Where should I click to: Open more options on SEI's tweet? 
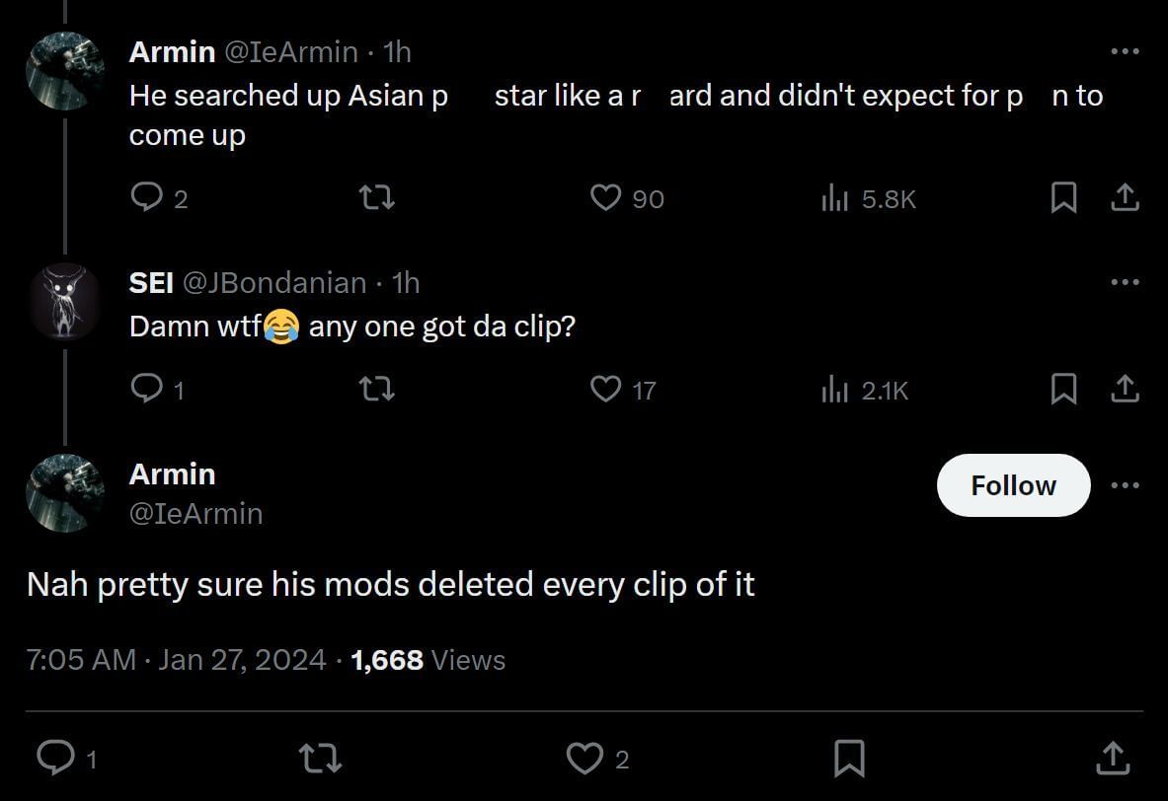pos(1125,283)
